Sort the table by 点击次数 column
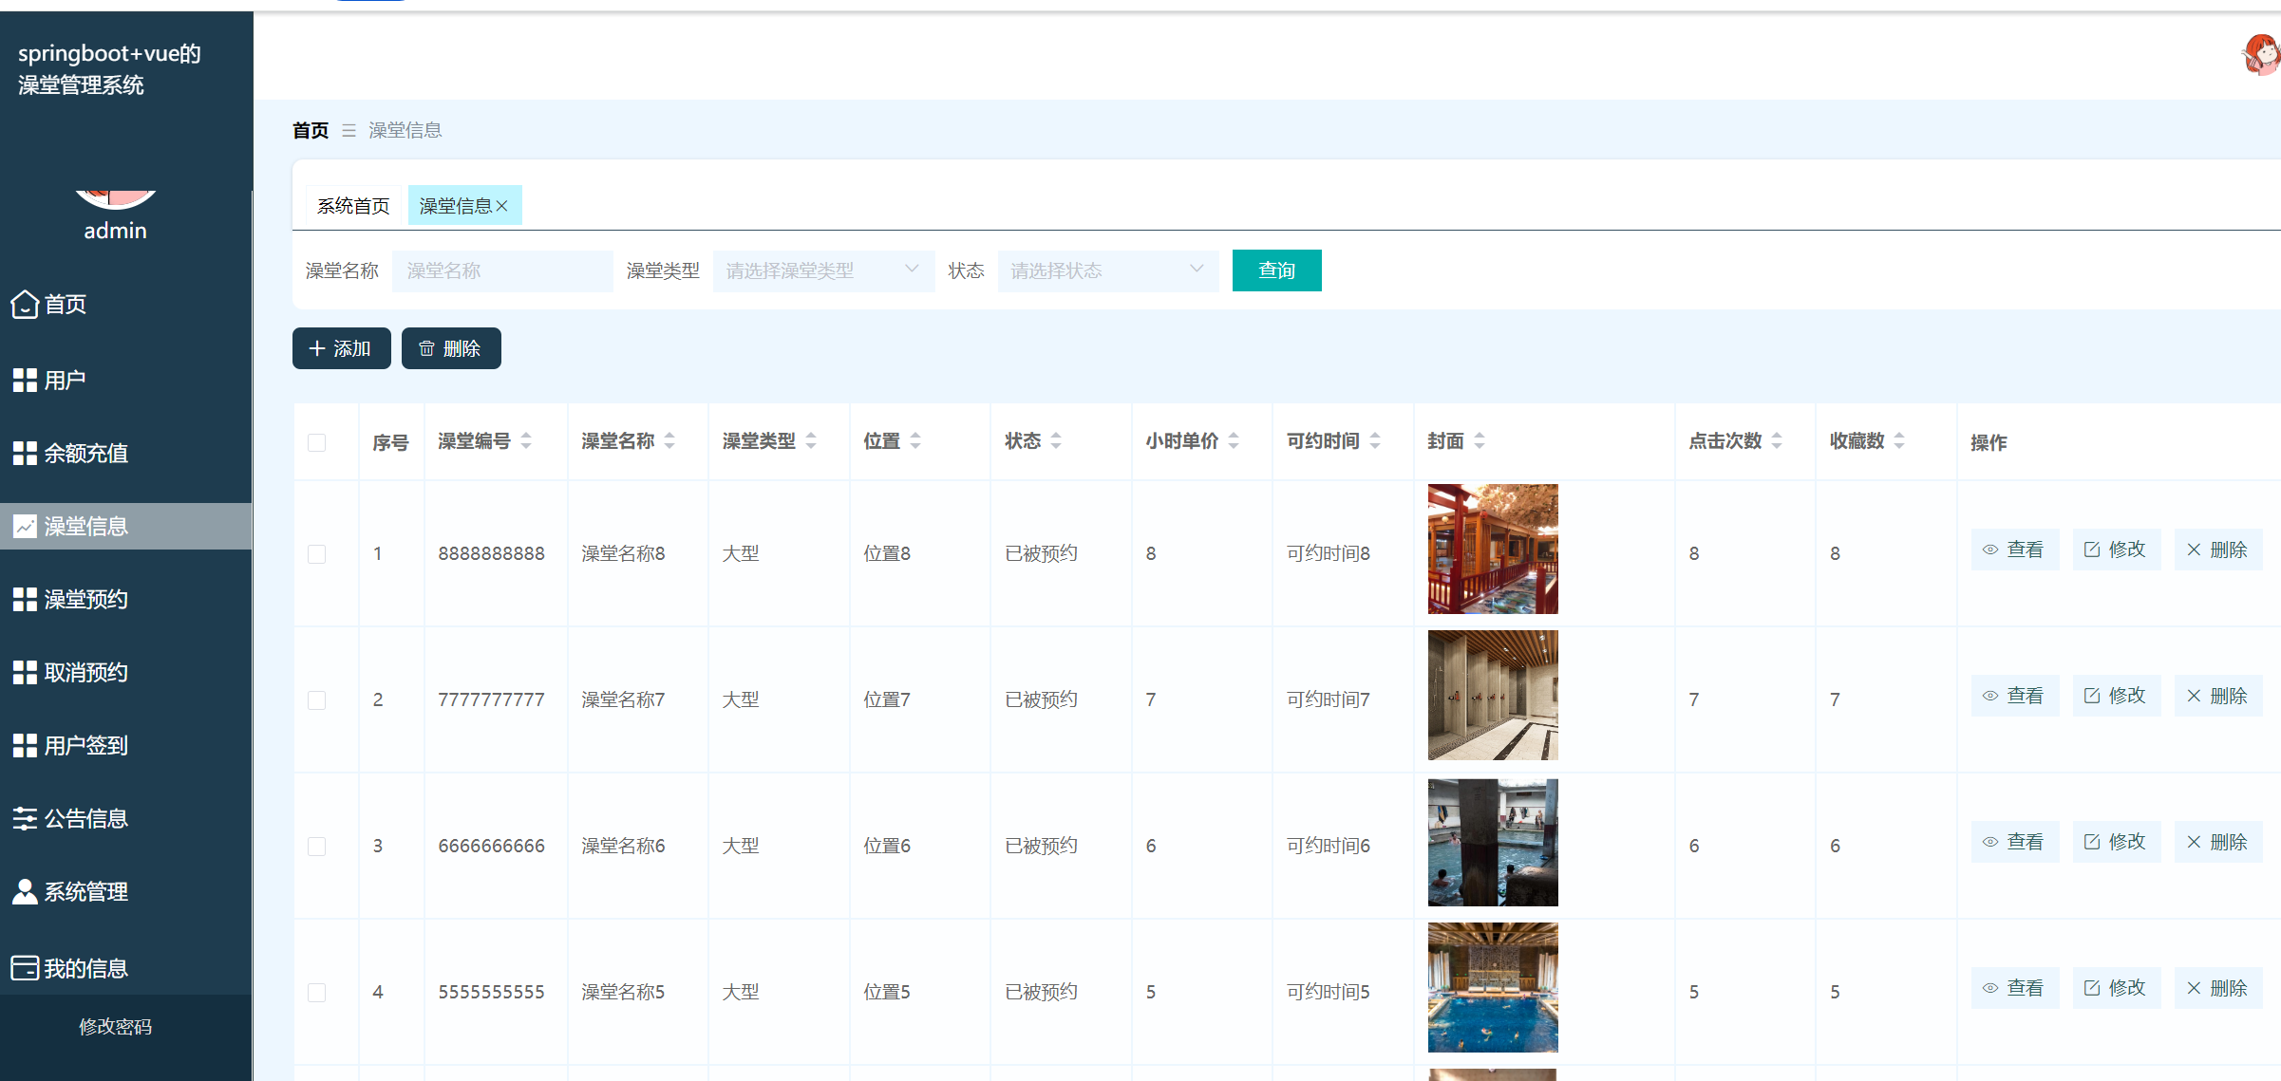 tap(1775, 440)
